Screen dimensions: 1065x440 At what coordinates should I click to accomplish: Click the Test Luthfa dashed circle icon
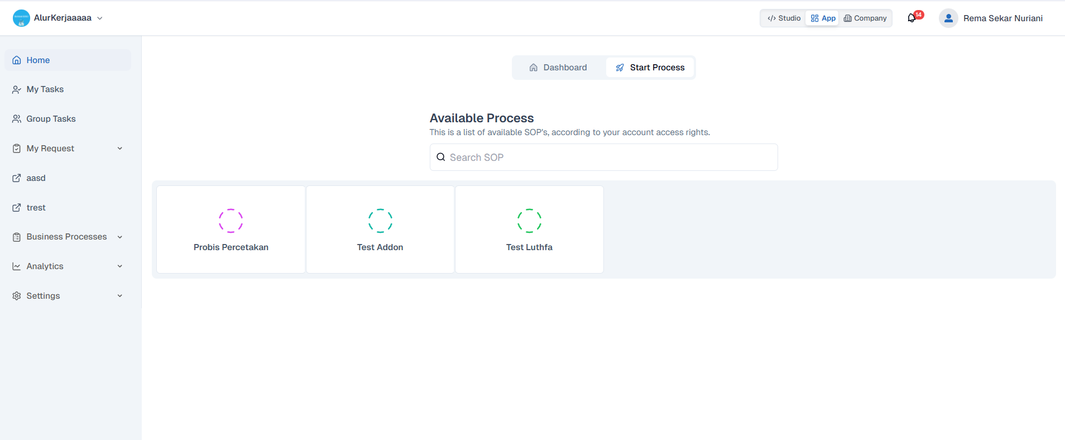[529, 221]
